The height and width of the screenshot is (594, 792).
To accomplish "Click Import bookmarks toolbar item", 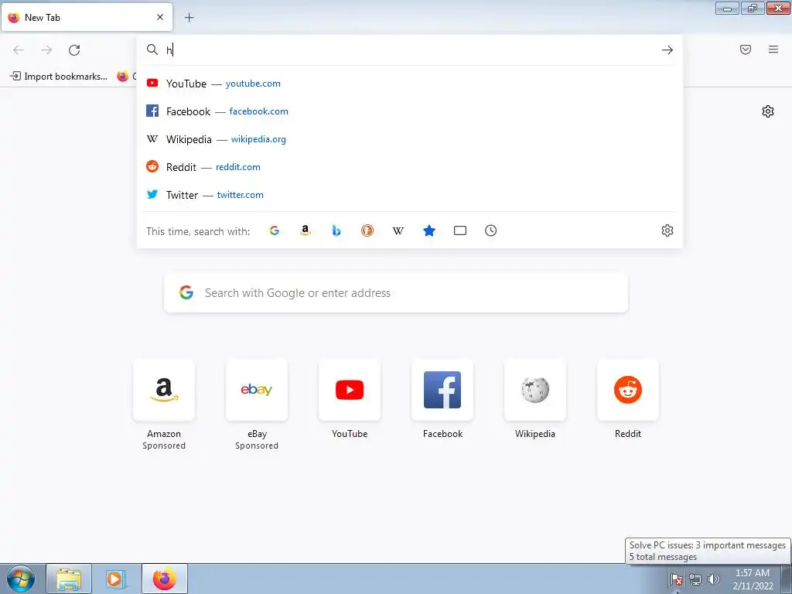I will 59,77.
